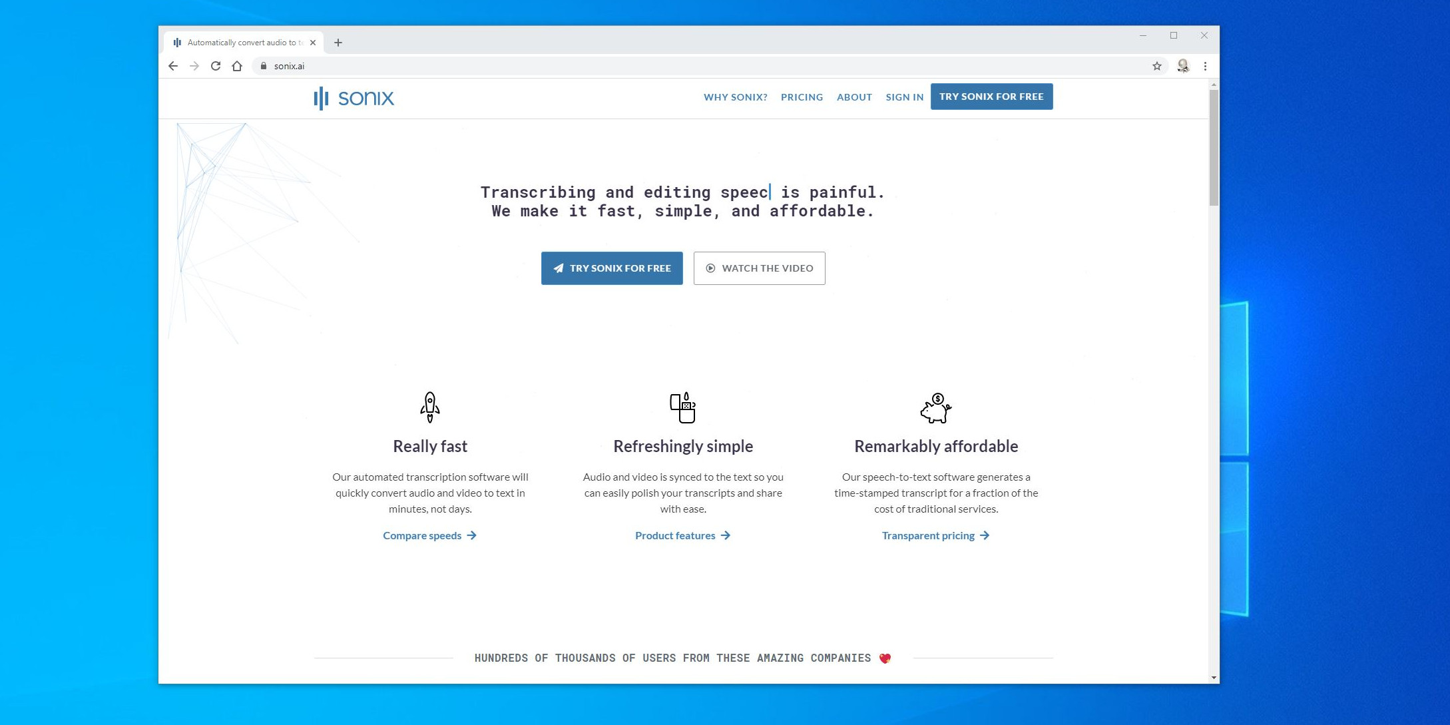Click the browser back navigation arrow
The width and height of the screenshot is (1450, 725).
(173, 66)
